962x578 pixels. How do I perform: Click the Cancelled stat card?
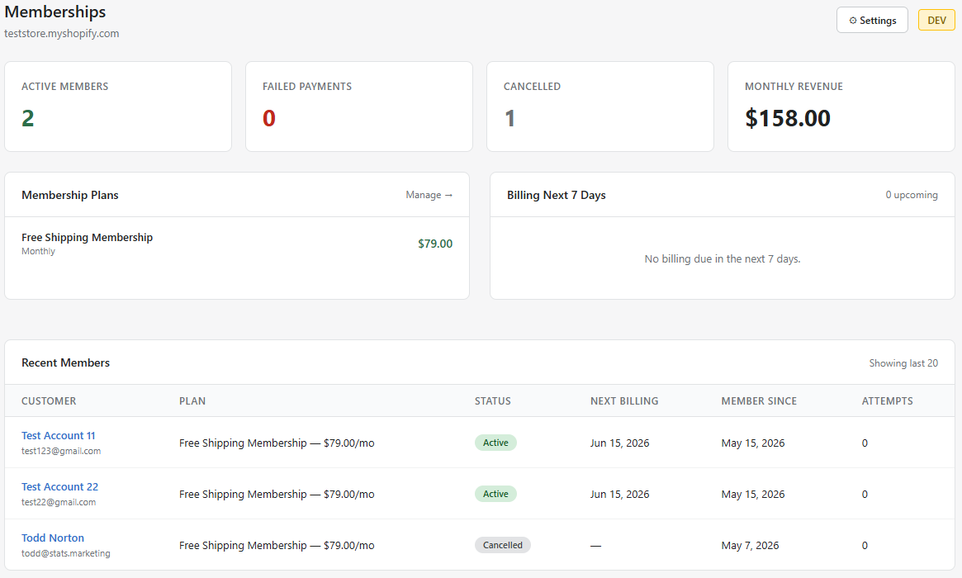pos(600,107)
